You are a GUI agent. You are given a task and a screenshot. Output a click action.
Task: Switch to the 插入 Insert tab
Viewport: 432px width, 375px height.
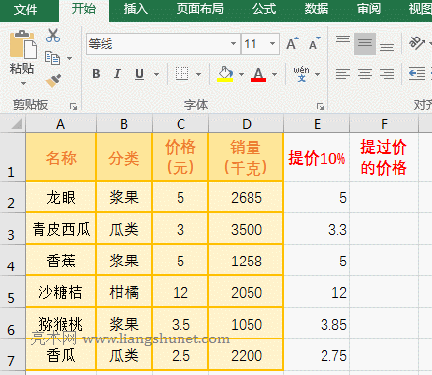click(136, 9)
